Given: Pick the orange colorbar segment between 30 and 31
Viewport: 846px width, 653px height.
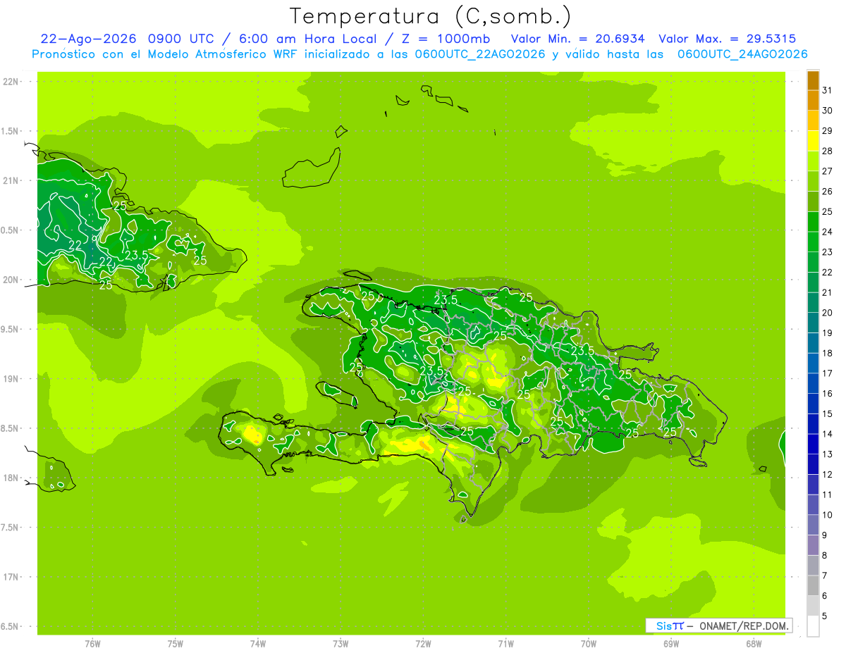Looking at the screenshot, I should coord(813,100).
